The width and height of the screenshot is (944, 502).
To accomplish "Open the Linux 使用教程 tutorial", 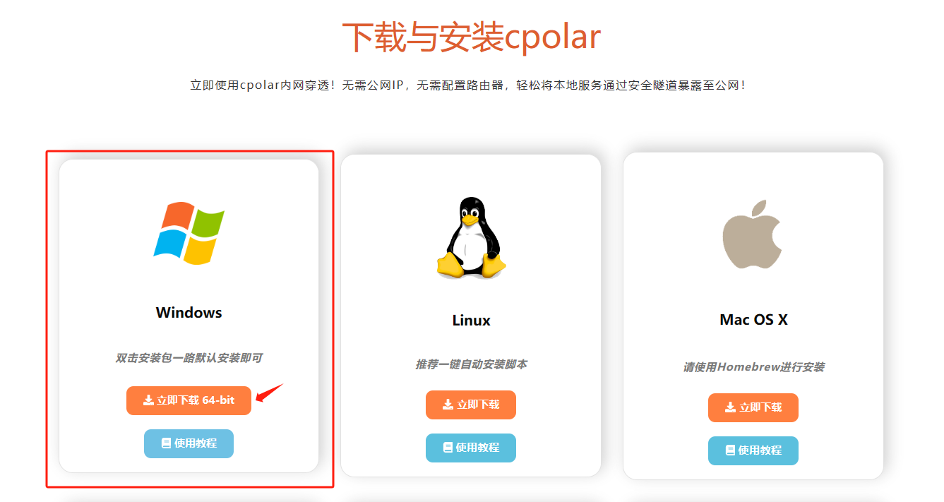I will click(x=471, y=448).
